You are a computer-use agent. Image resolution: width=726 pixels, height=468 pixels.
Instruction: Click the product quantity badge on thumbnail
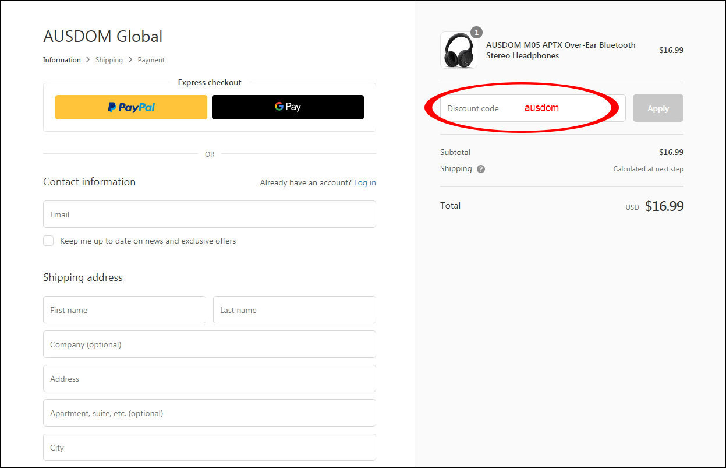tap(476, 32)
